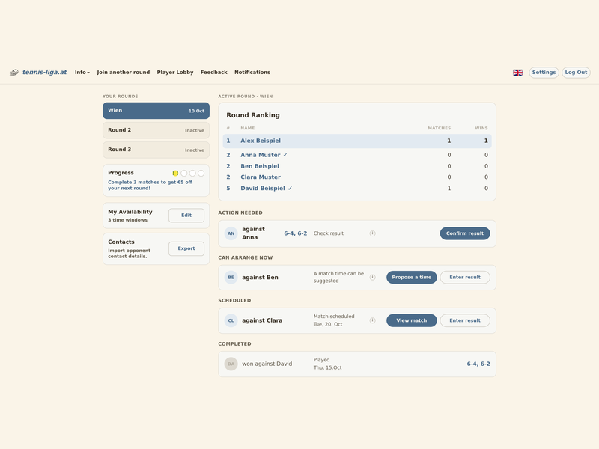Viewport: 599px width, 449px height.
Task: Click the info icon in Clara's match row
Action: (372, 320)
